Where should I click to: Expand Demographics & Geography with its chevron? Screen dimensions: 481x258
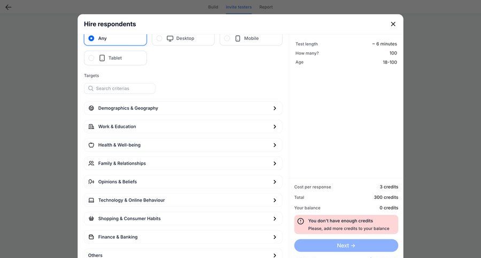tap(275, 108)
